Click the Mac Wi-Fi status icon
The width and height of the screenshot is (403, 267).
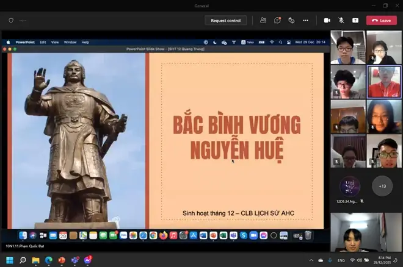(272, 42)
